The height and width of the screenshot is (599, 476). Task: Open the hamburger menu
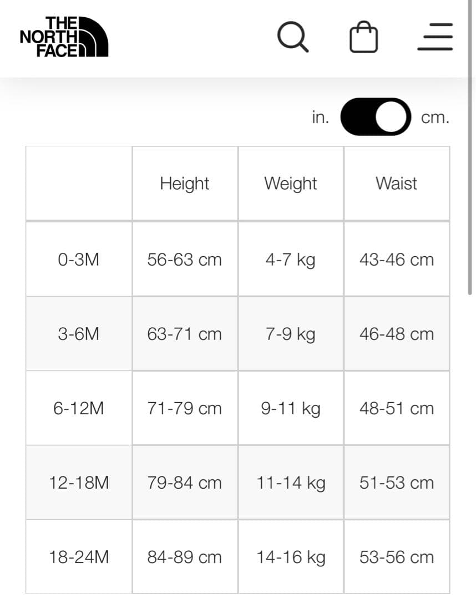point(435,37)
